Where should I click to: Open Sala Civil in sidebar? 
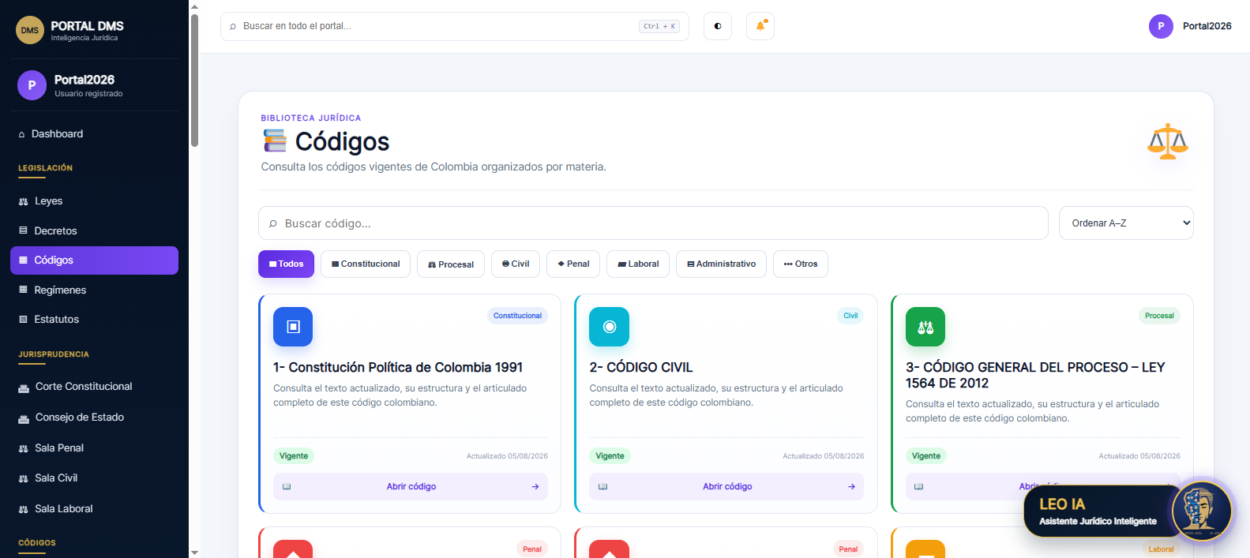tap(94, 478)
